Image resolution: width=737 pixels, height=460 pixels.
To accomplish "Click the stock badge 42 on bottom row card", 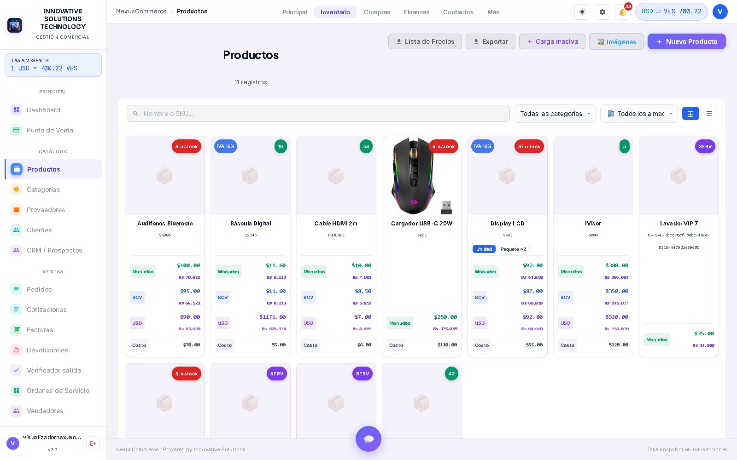I will tap(452, 374).
